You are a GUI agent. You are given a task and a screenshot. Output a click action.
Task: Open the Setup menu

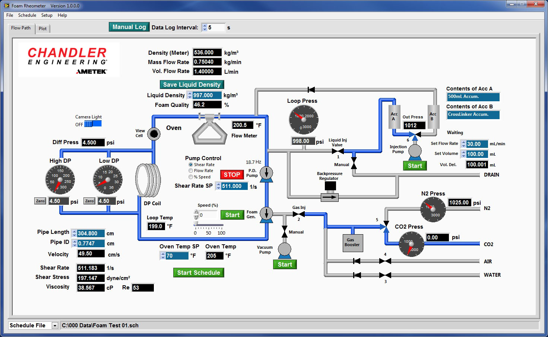[47, 15]
